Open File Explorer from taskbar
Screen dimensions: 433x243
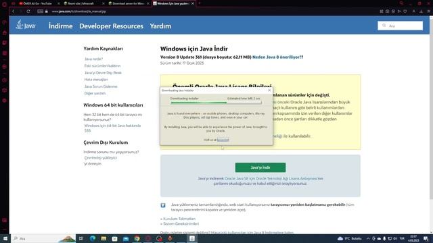point(104,238)
